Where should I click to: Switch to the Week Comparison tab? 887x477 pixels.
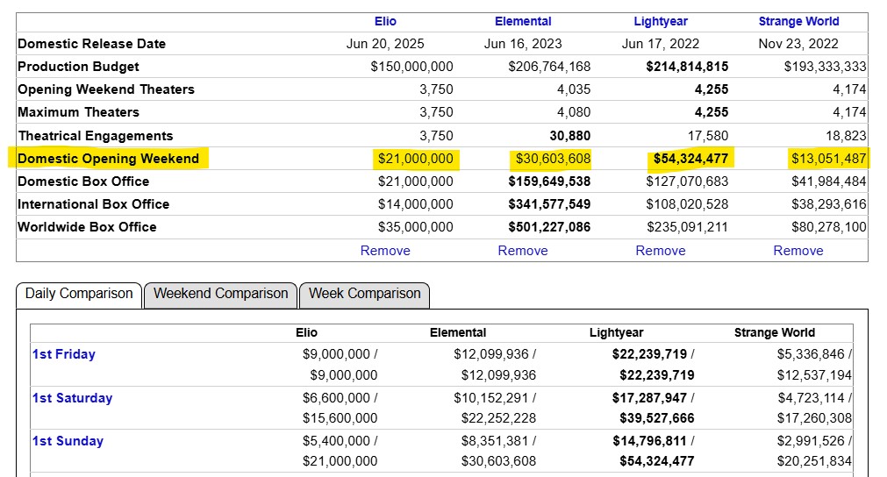(365, 295)
